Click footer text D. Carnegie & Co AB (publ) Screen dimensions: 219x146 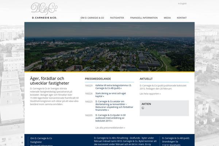tap(176, 138)
